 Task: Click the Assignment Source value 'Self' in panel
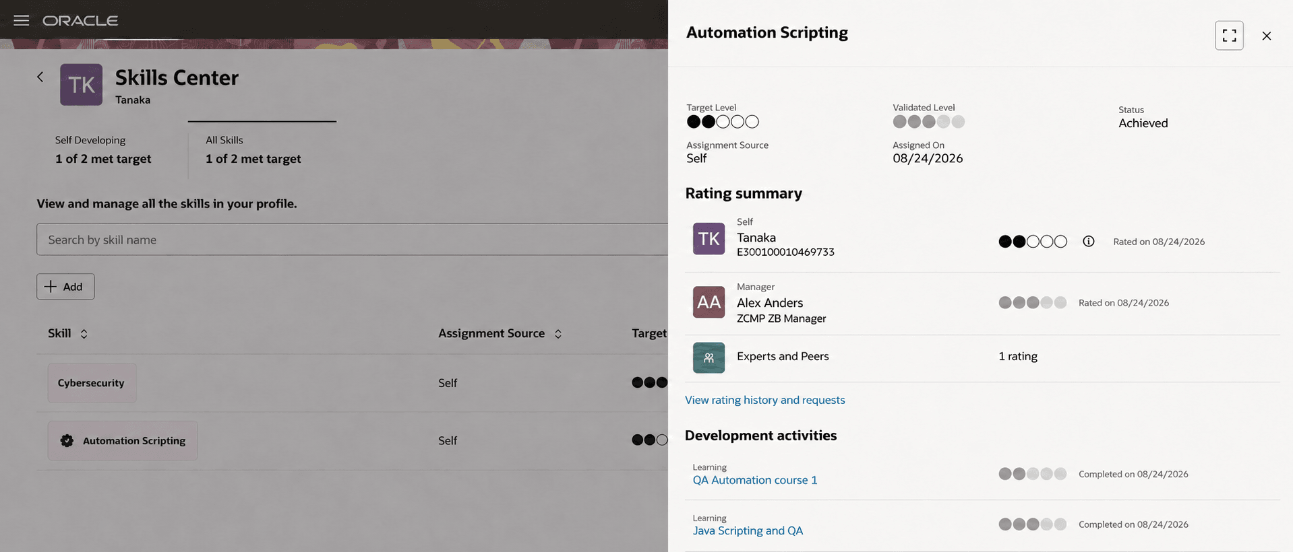[x=696, y=158]
